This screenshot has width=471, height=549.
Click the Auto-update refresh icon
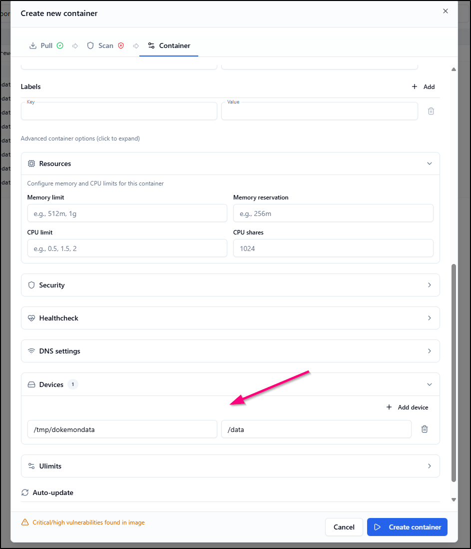[x=25, y=492]
